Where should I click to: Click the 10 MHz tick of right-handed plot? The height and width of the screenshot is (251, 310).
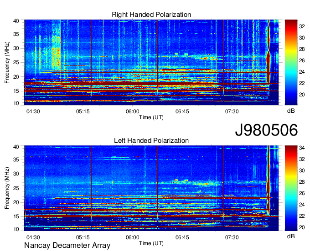pyautogui.click(x=16, y=103)
